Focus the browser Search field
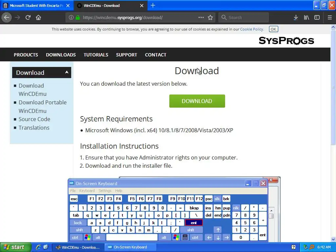336x252 pixels. click(244, 18)
